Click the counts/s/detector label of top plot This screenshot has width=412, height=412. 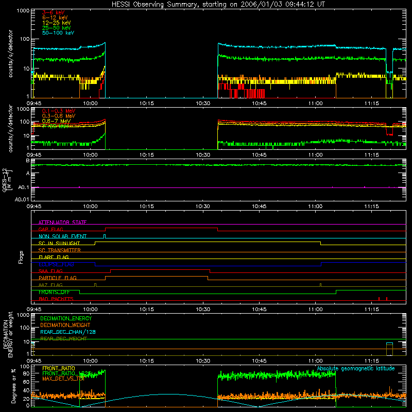click(10, 54)
